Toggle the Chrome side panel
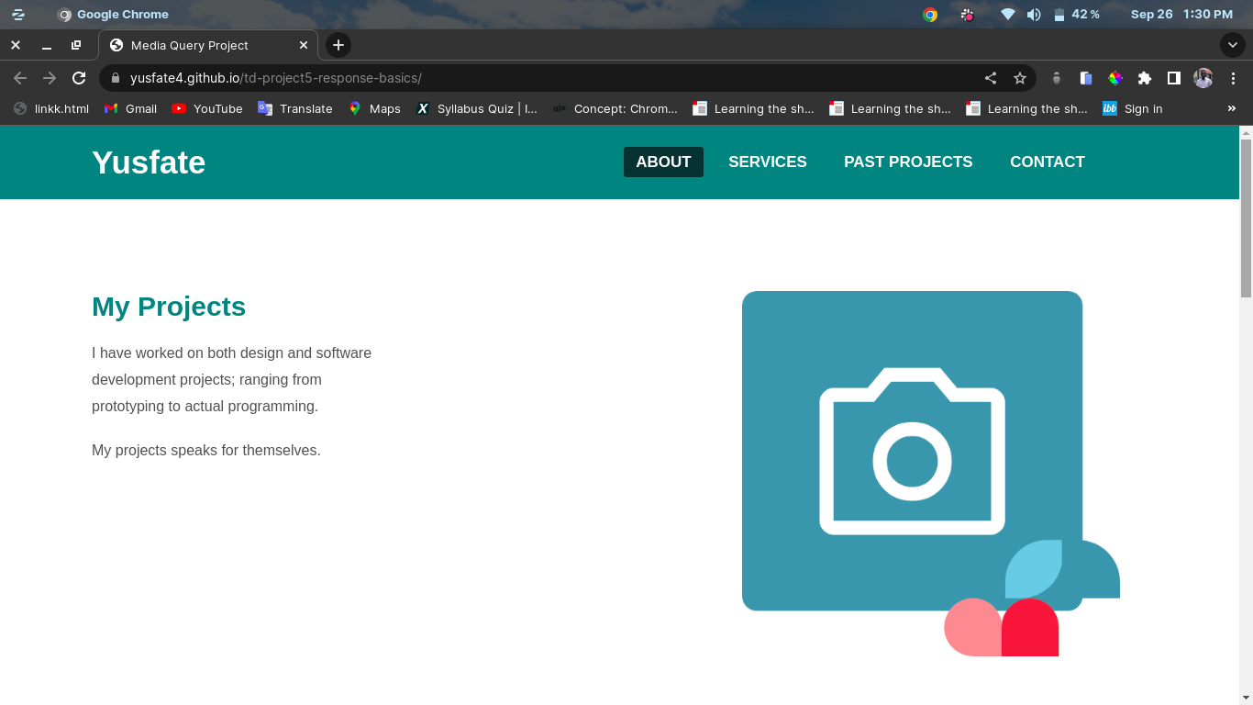Screen dimensions: 1253x705 1174,78
